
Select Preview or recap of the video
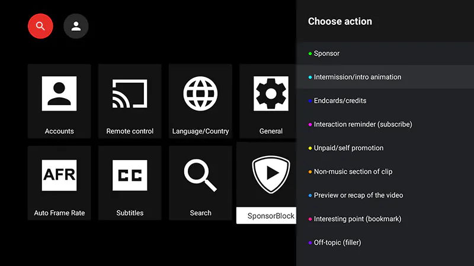tap(385, 195)
